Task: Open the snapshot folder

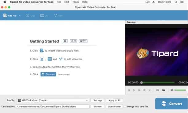Action: 163,90
